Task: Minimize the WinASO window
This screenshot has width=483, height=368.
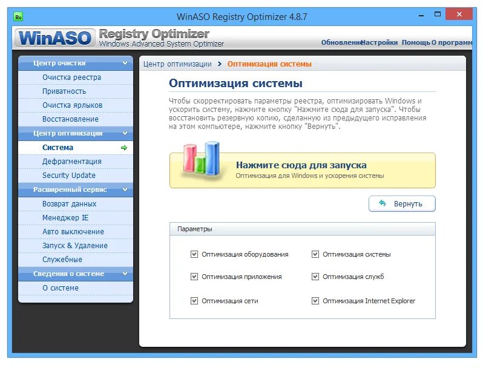Action: [421, 15]
